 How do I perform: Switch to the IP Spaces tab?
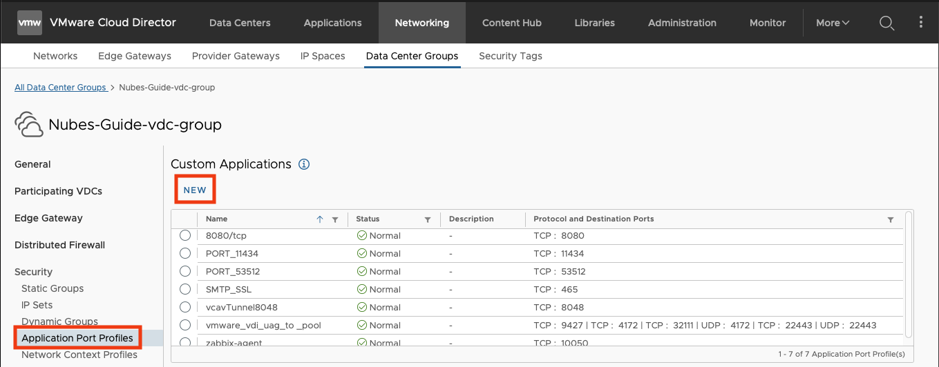click(323, 56)
